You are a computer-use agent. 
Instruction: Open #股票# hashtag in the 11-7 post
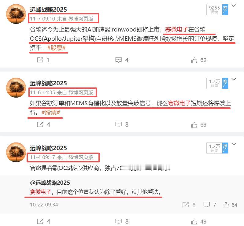[x=57, y=48]
